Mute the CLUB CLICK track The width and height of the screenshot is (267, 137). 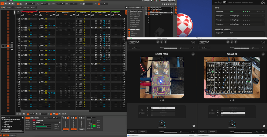point(37,118)
